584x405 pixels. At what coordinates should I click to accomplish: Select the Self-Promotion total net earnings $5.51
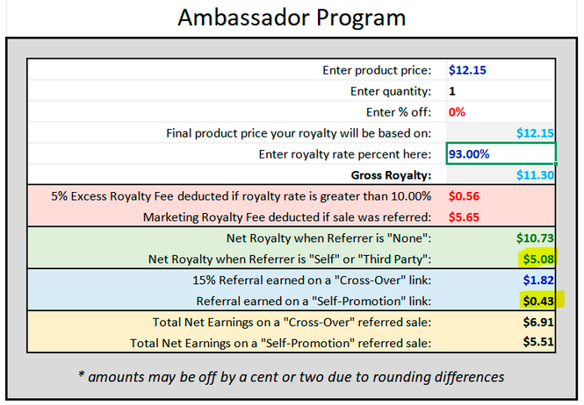pos(501,342)
